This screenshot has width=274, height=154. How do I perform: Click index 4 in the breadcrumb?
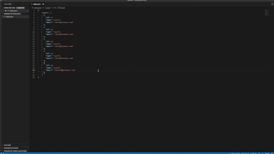56,8
